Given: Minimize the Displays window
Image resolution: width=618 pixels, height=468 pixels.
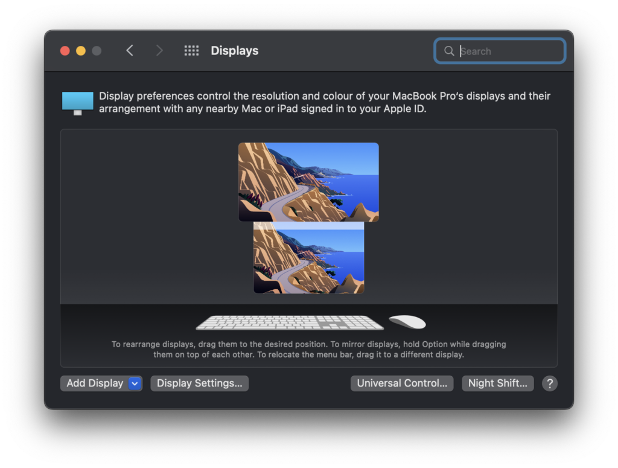Looking at the screenshot, I should click(81, 51).
